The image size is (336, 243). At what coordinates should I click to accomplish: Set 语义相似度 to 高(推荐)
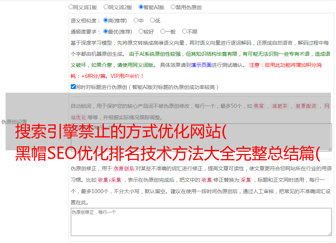105,20
